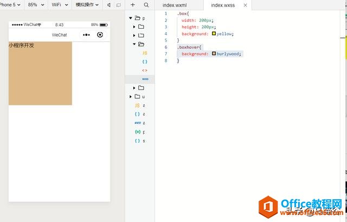Screen dimensions: 347x222
Task: Click line number 8 in the gutter
Action: point(166,60)
